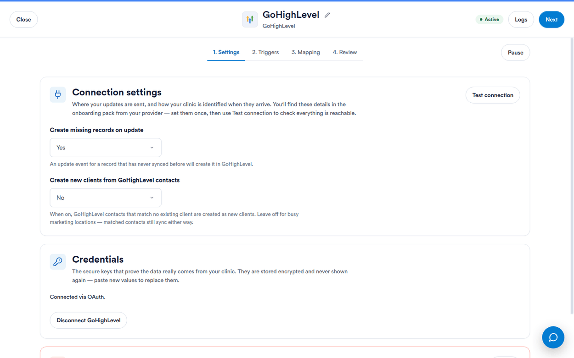The width and height of the screenshot is (574, 358).
Task: Run Test connection
Action: (x=493, y=95)
